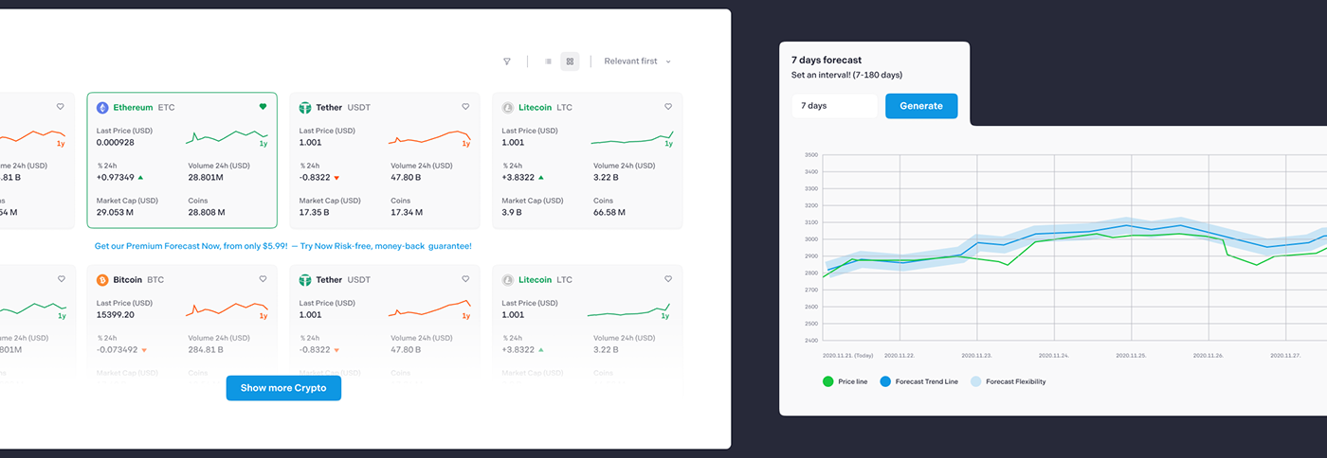Click the Ethereum coin logo
Viewport: 1327px width, 458px height.
tap(102, 108)
